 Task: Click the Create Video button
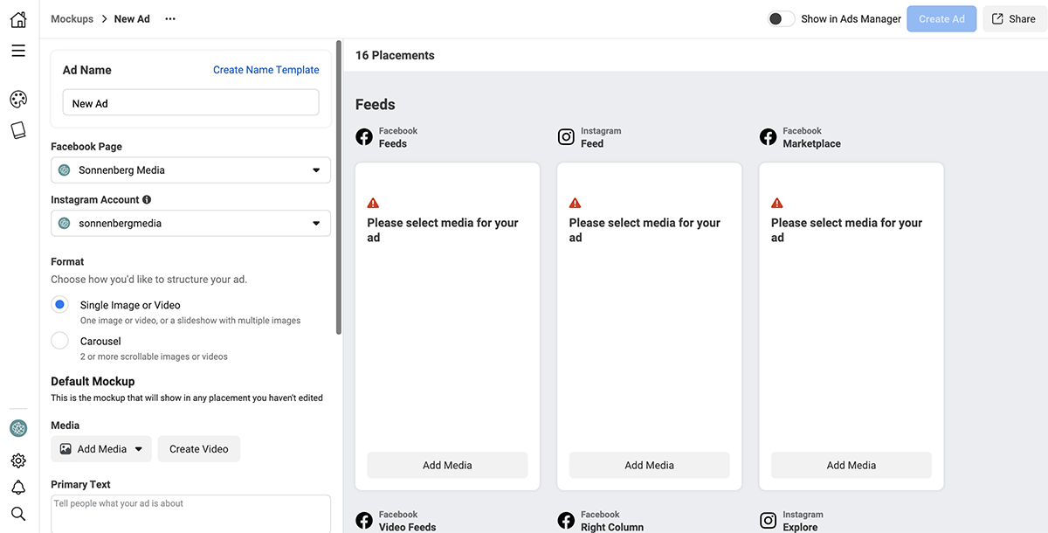[199, 449]
